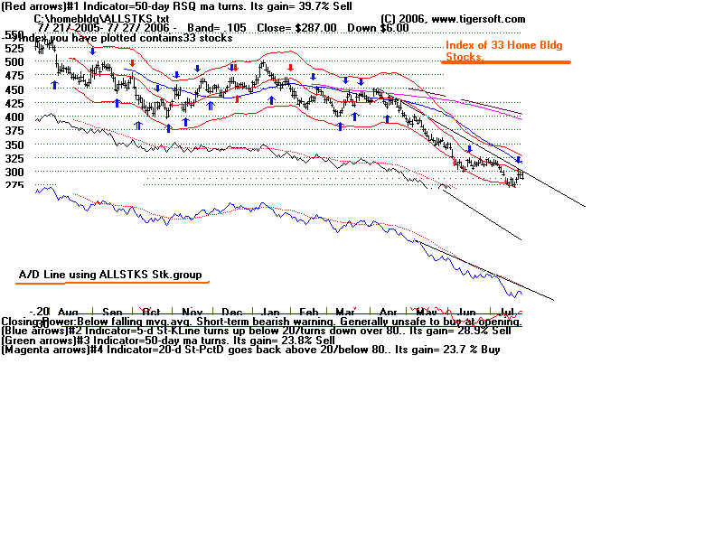The image size is (723, 542).
Task: Select the orange 'Index of 33 Home Bldg Stocks' label
Action: (477, 51)
